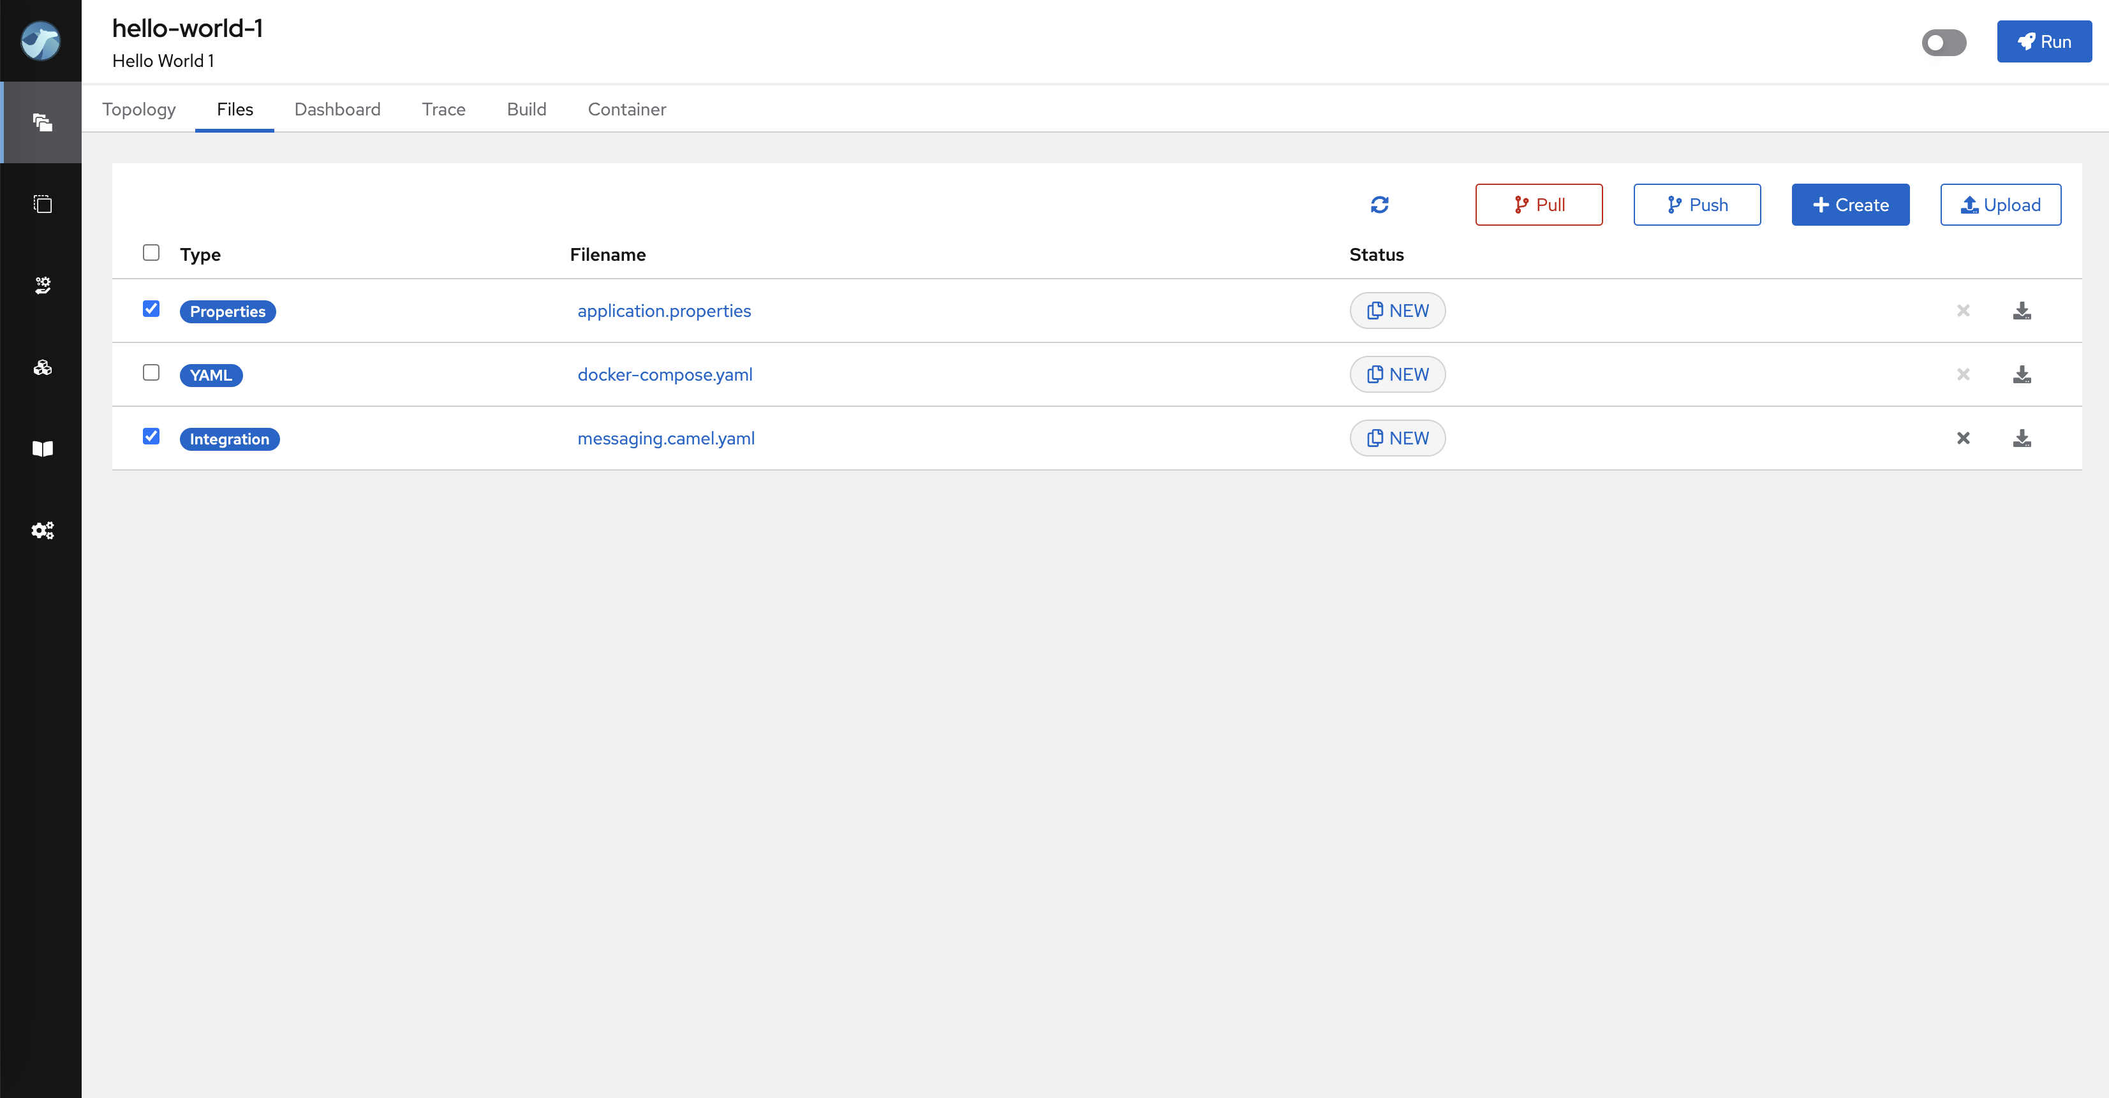
Task: Open the NEW status badge for application.properties
Action: pyautogui.click(x=1398, y=310)
